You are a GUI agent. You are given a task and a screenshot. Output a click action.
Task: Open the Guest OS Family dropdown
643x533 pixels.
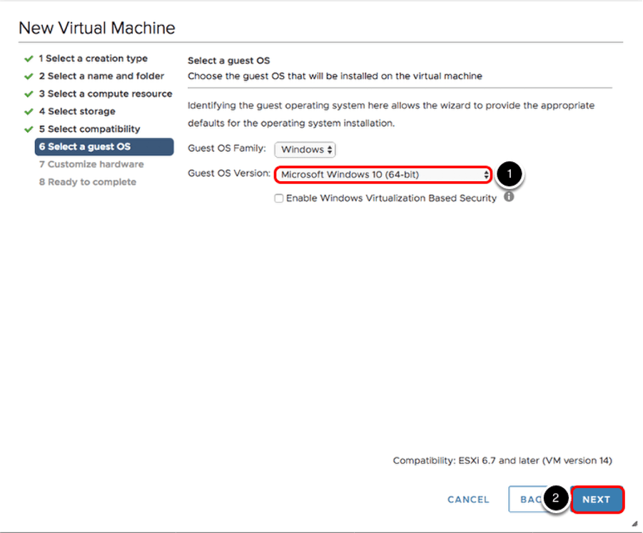click(x=305, y=150)
